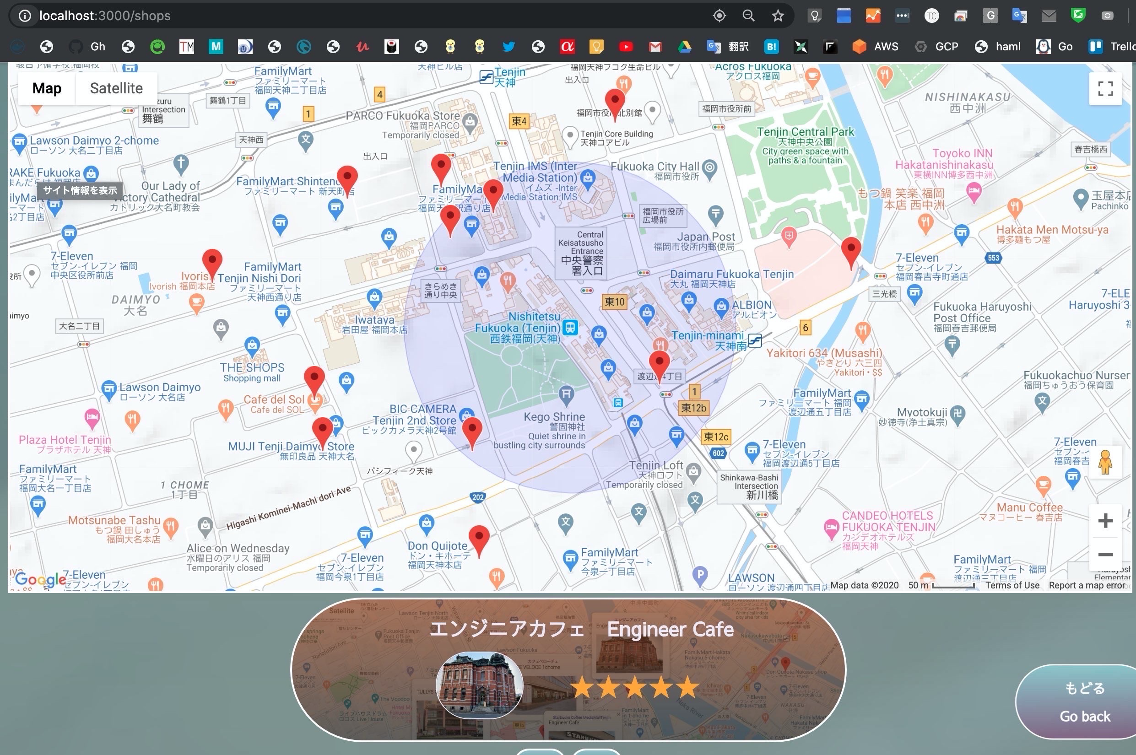Select the Map view tab
The width and height of the screenshot is (1136, 755).
[47, 89]
